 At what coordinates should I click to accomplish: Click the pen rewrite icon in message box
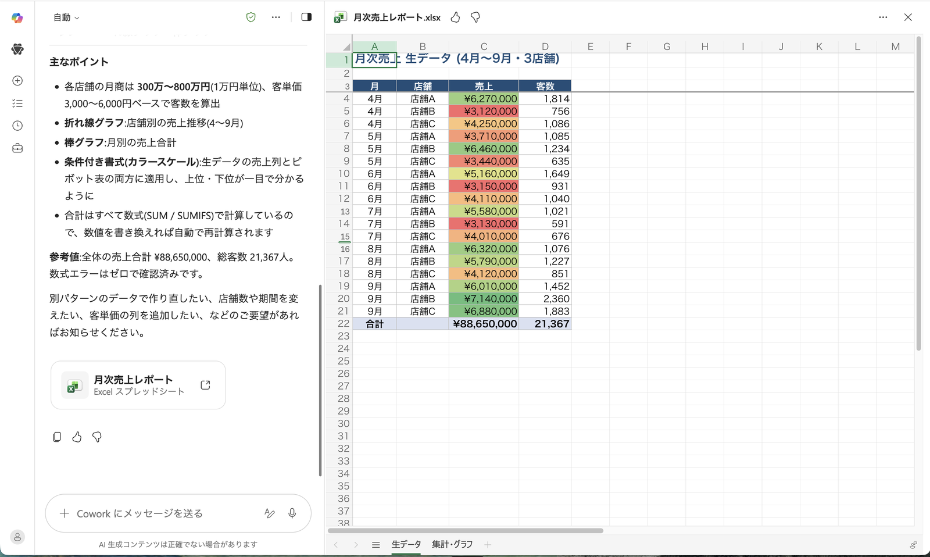[270, 513]
